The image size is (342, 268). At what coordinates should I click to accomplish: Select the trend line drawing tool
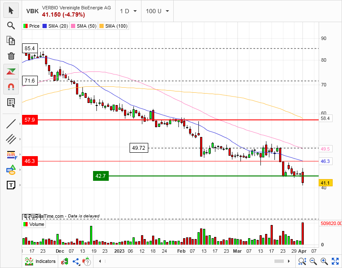click(11, 124)
